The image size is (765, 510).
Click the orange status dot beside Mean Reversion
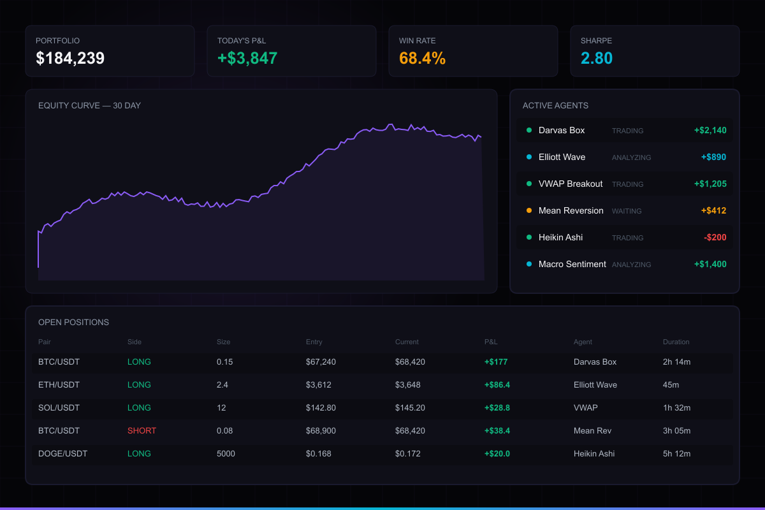529,211
